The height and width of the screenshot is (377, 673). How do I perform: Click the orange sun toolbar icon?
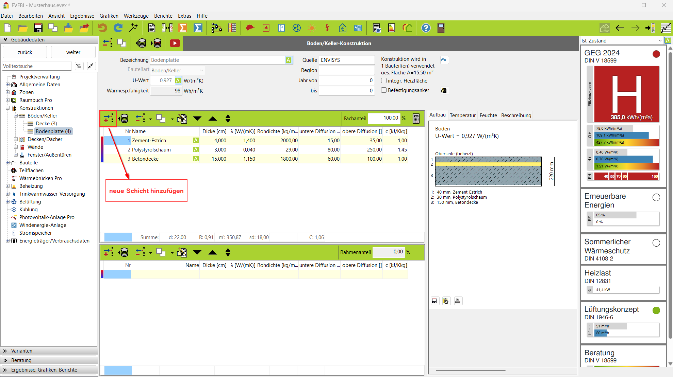[x=312, y=28]
